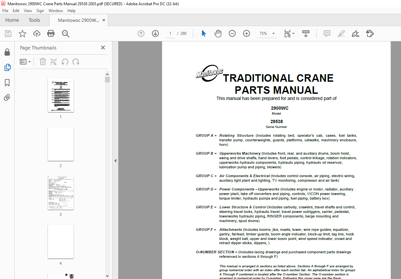Image resolution: width=401 pixels, height=279 pixels.
Task: Insert page break icon in thumbnails panel
Action: point(54,62)
